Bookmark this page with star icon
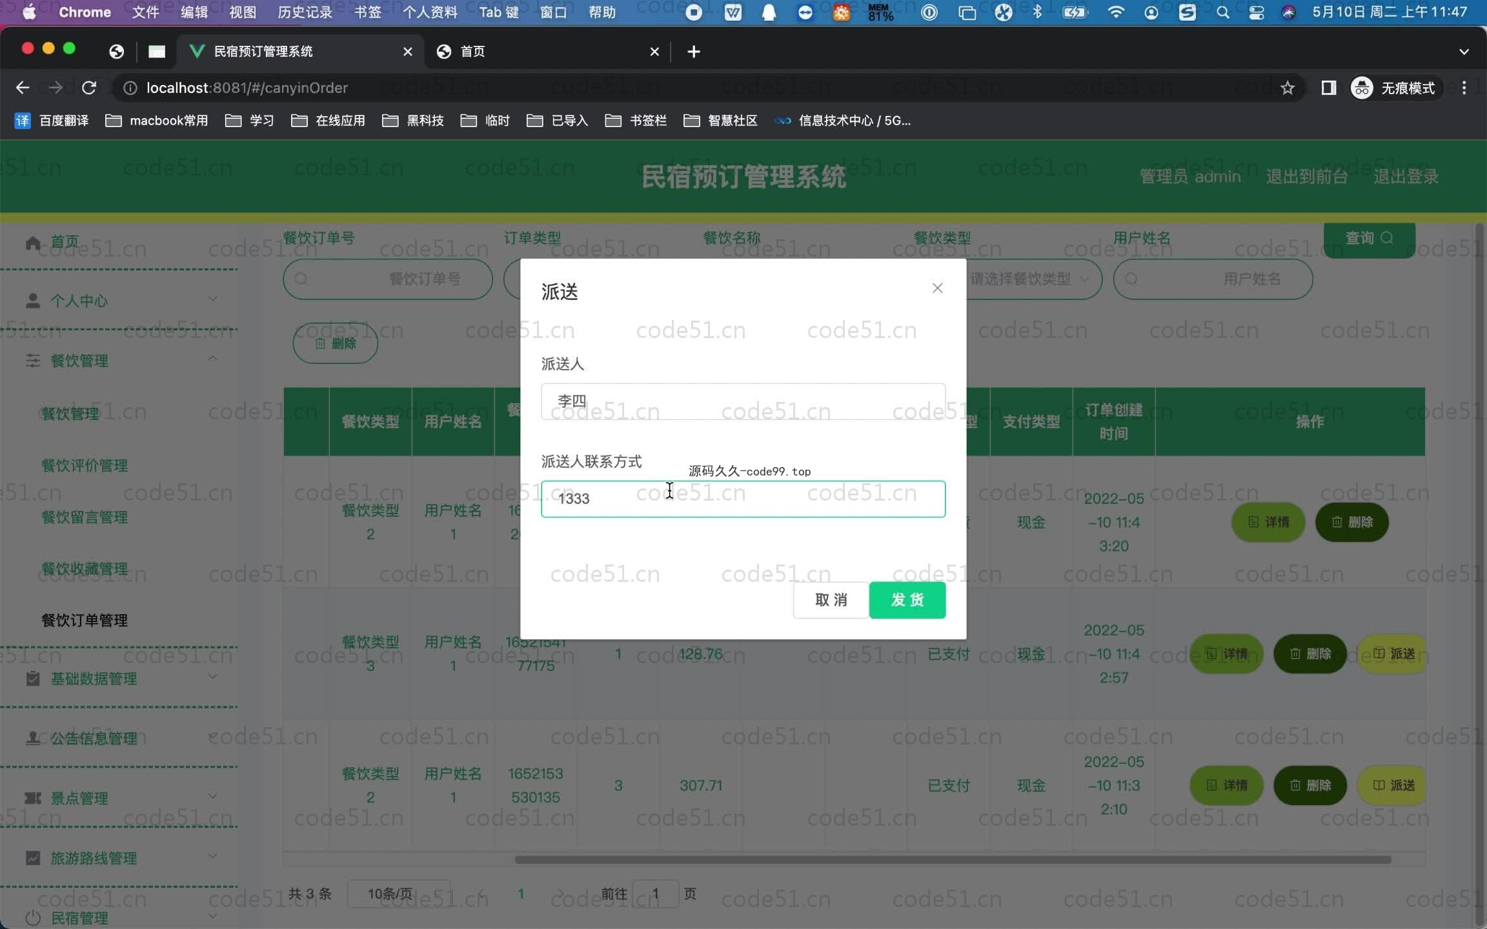The height and width of the screenshot is (929, 1487). point(1288,88)
